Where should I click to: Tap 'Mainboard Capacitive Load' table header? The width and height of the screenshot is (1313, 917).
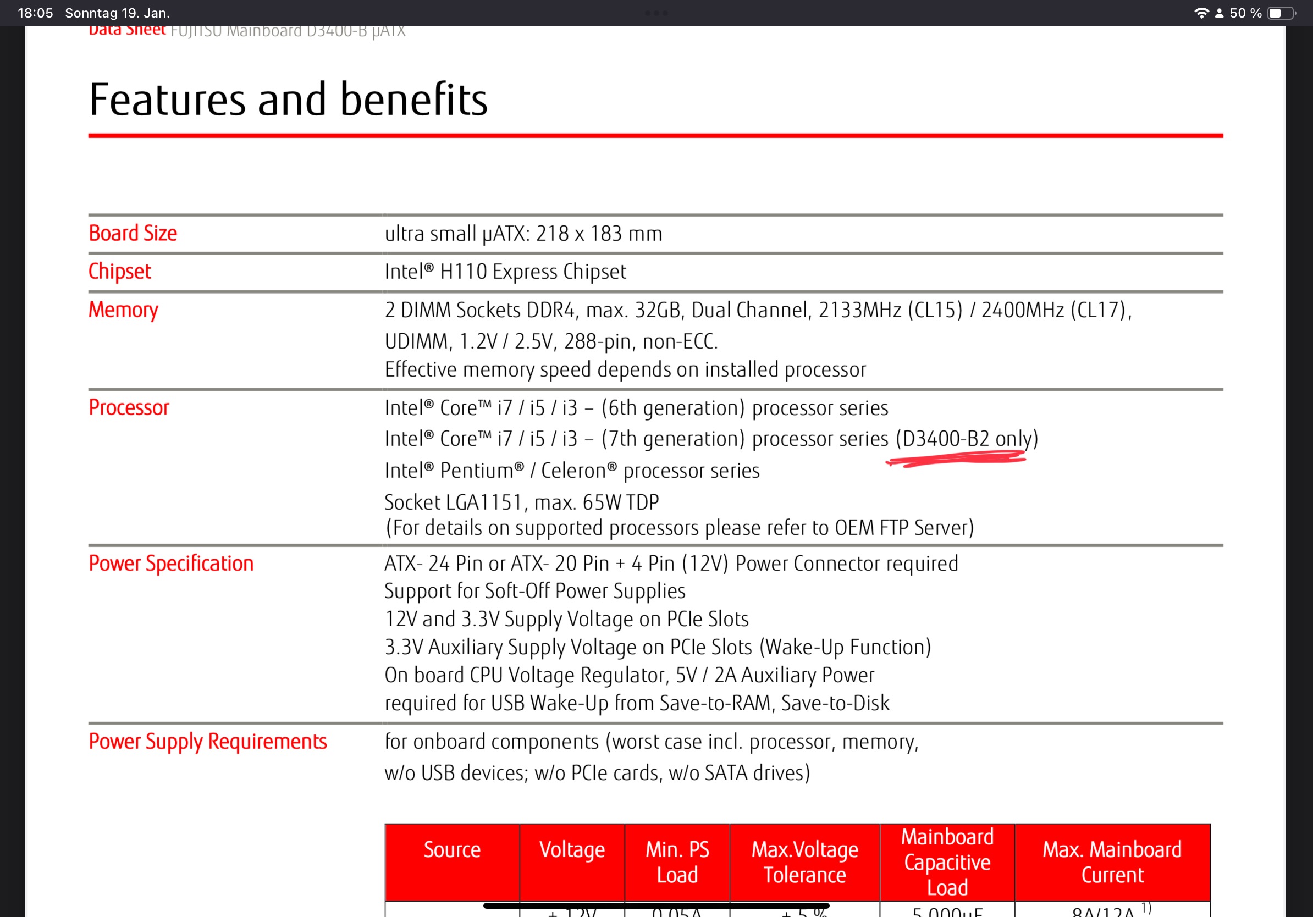(947, 863)
